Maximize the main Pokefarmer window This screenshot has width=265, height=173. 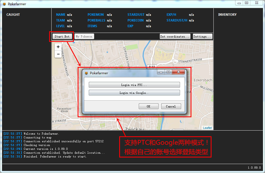click(x=246, y=3)
